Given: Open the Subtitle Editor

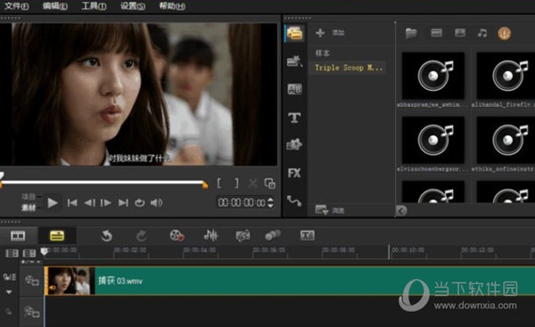Looking at the screenshot, I should 307,235.
